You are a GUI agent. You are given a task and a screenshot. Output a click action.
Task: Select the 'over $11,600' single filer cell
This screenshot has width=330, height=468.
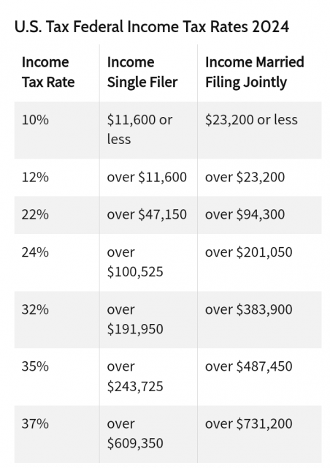(147, 177)
